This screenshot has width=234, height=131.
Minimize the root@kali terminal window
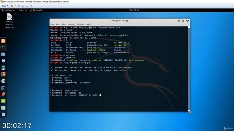tap(179, 21)
